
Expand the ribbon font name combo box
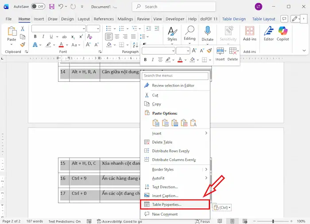[x=83, y=29]
